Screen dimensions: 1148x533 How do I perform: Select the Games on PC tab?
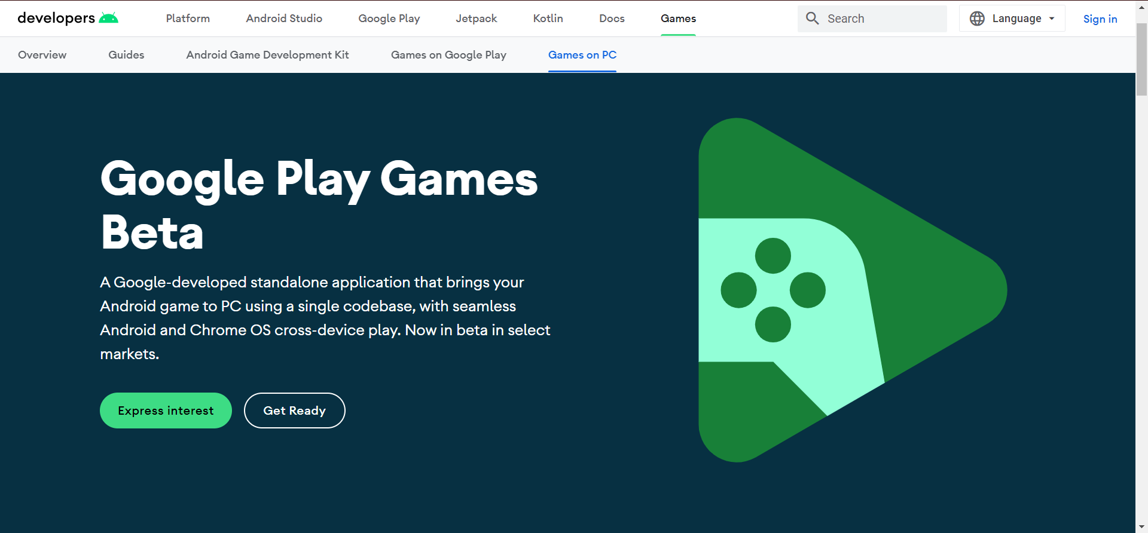[582, 55]
